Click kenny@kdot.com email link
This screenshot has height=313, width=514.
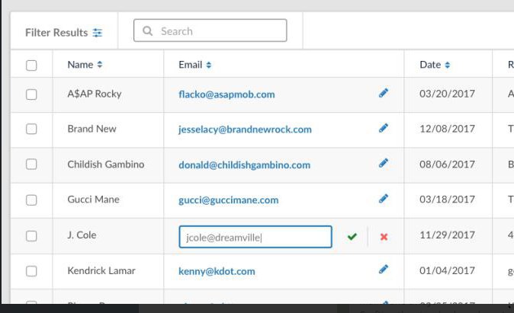pyautogui.click(x=217, y=271)
